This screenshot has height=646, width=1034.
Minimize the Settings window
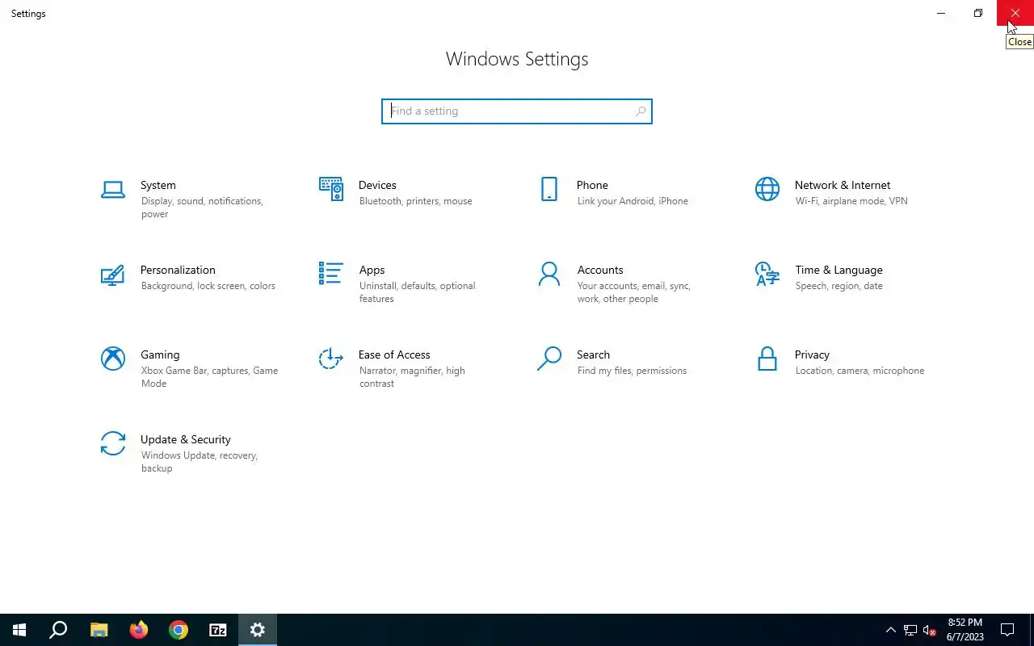tap(941, 13)
